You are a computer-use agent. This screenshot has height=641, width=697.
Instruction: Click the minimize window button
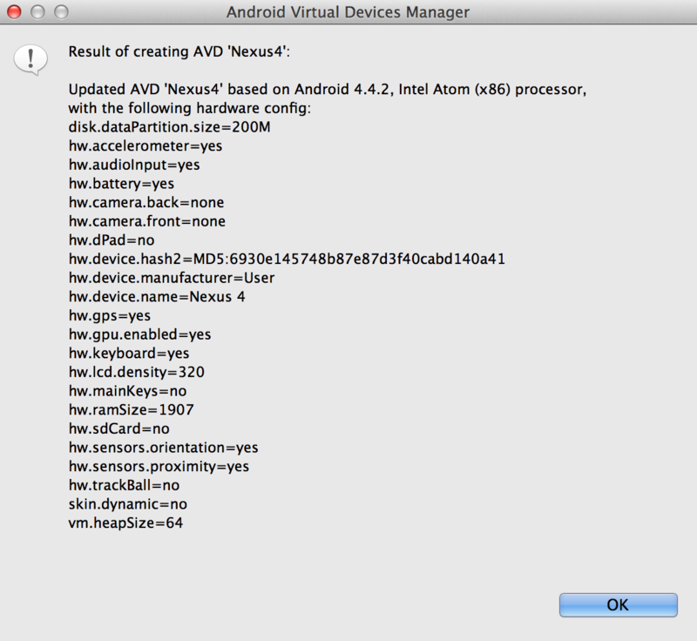coord(37,12)
